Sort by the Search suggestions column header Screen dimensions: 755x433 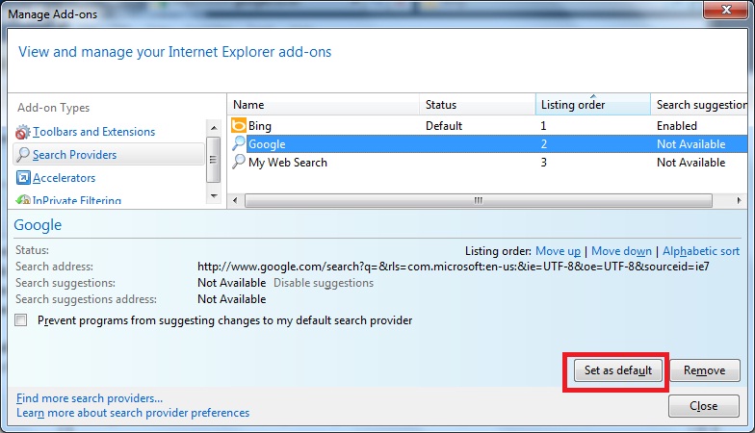coord(701,104)
